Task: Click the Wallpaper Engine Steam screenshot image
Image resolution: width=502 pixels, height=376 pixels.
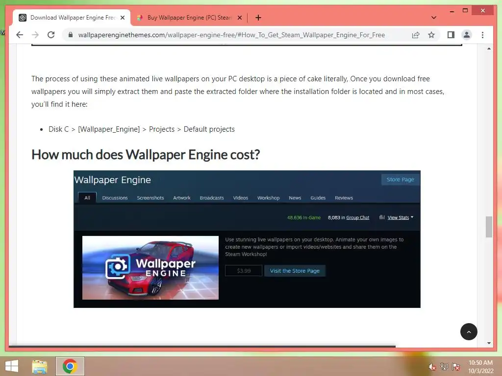Action: 247,239
